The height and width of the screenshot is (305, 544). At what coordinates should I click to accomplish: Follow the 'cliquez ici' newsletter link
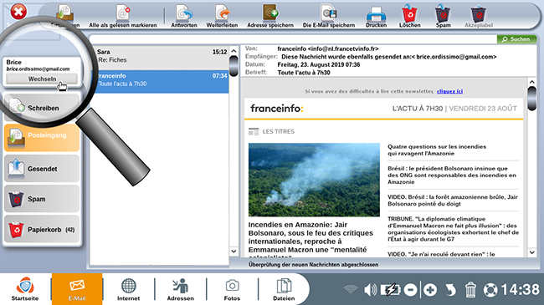point(449,91)
